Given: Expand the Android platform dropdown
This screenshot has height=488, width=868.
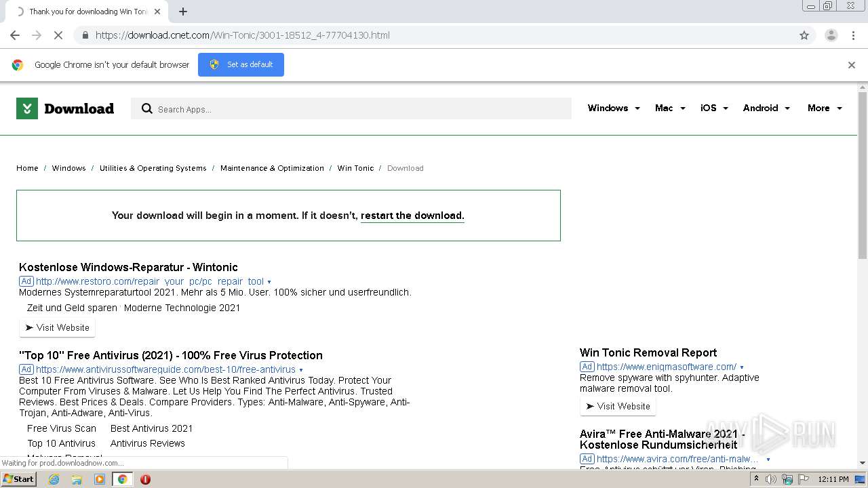Looking at the screenshot, I should [766, 108].
